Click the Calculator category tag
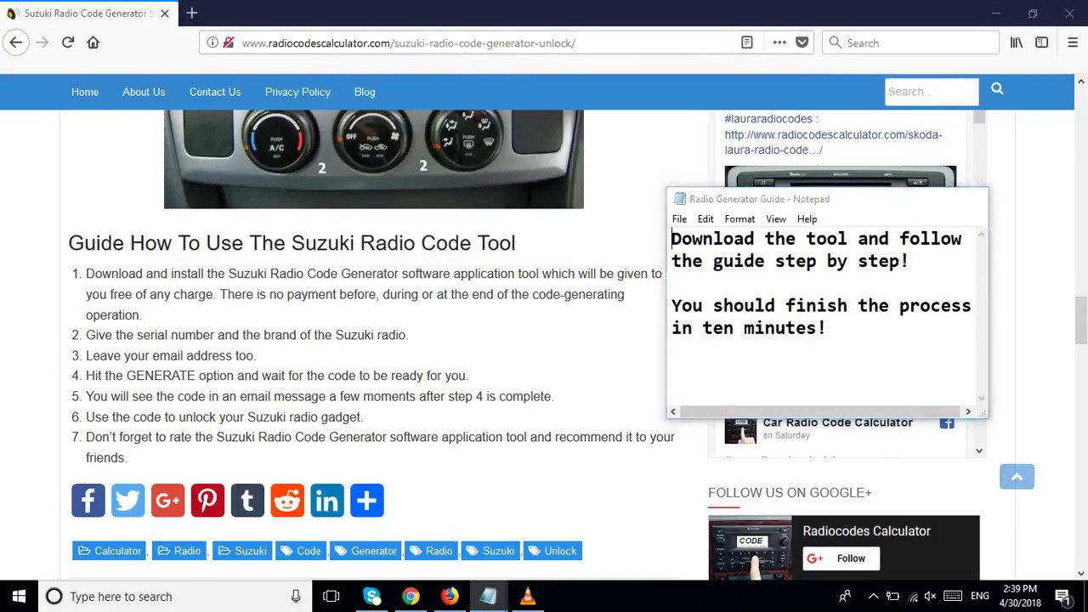 coord(110,551)
